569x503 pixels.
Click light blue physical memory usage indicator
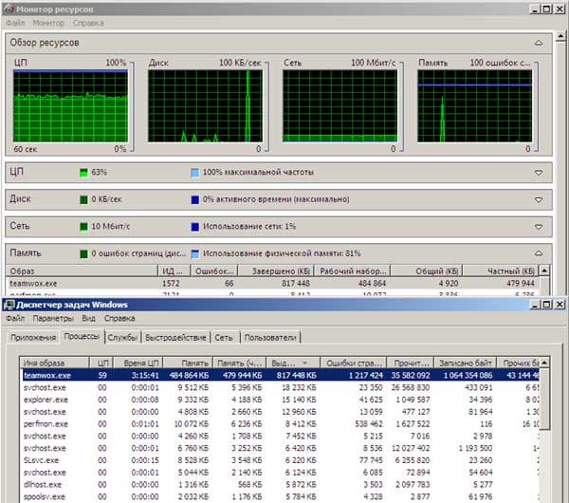(x=194, y=253)
